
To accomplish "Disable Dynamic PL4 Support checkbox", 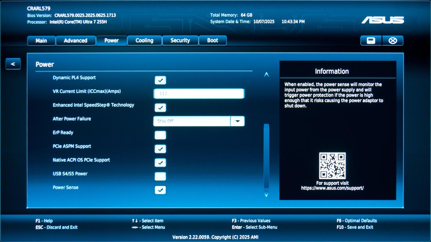I will pyautogui.click(x=160, y=80).
